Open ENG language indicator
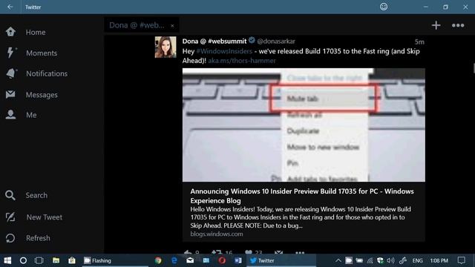Viewport: 475px width, 267px height. [417, 260]
